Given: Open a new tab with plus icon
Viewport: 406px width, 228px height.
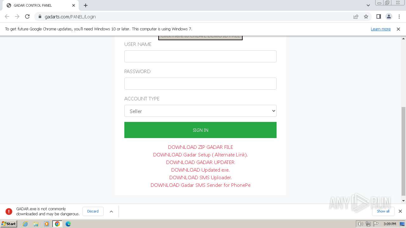Looking at the screenshot, I should coord(86,5).
